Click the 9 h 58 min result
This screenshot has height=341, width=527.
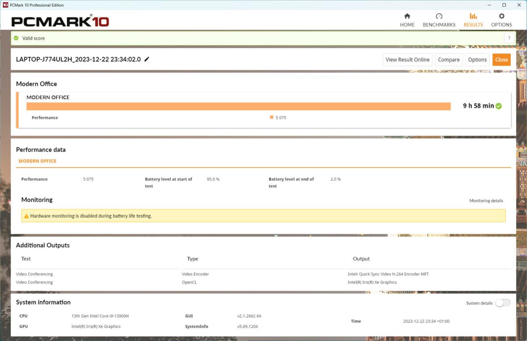pos(478,106)
